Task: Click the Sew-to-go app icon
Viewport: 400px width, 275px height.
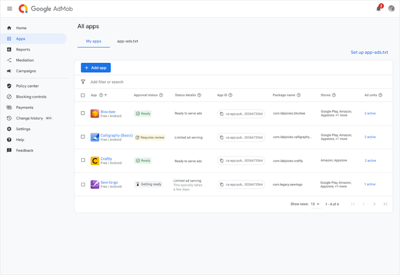Action: click(95, 185)
